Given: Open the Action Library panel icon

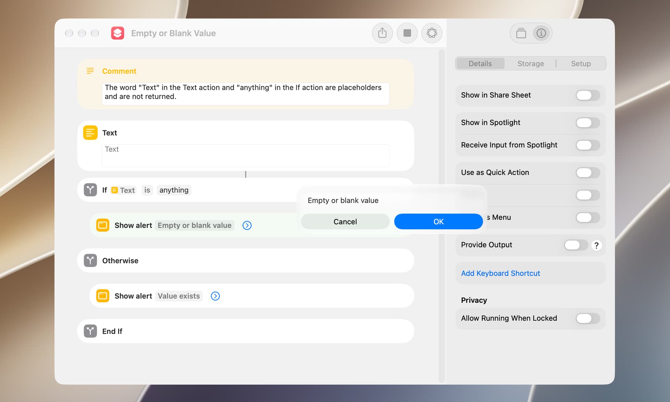Looking at the screenshot, I should pos(521,33).
